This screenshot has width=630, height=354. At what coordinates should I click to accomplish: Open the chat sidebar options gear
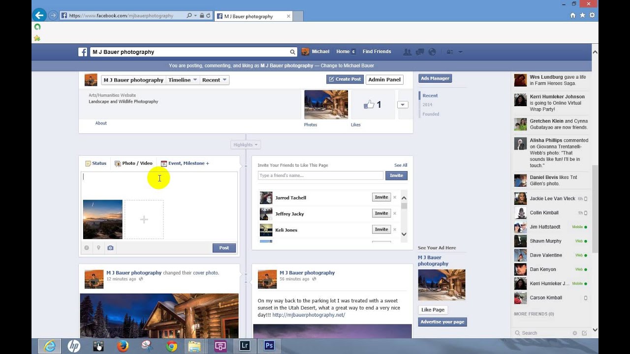[x=574, y=333]
